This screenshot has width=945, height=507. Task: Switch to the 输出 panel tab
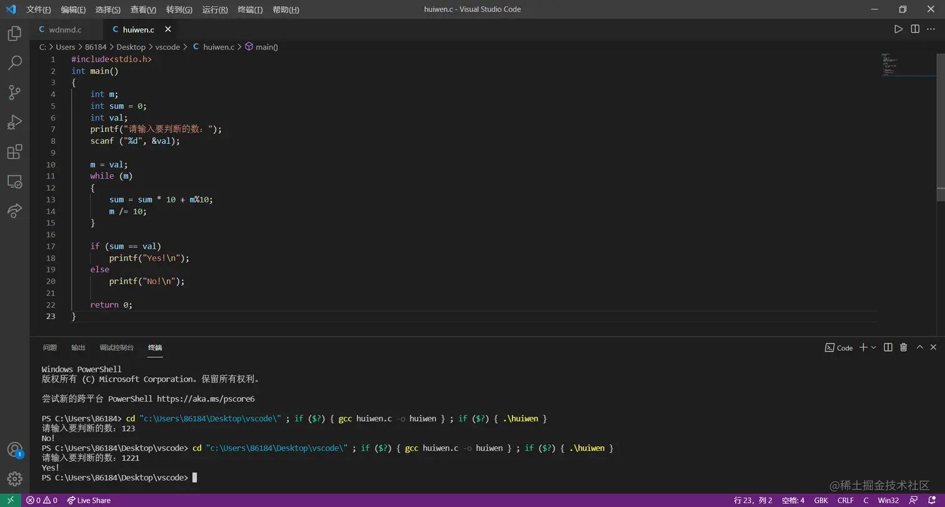[x=78, y=348]
